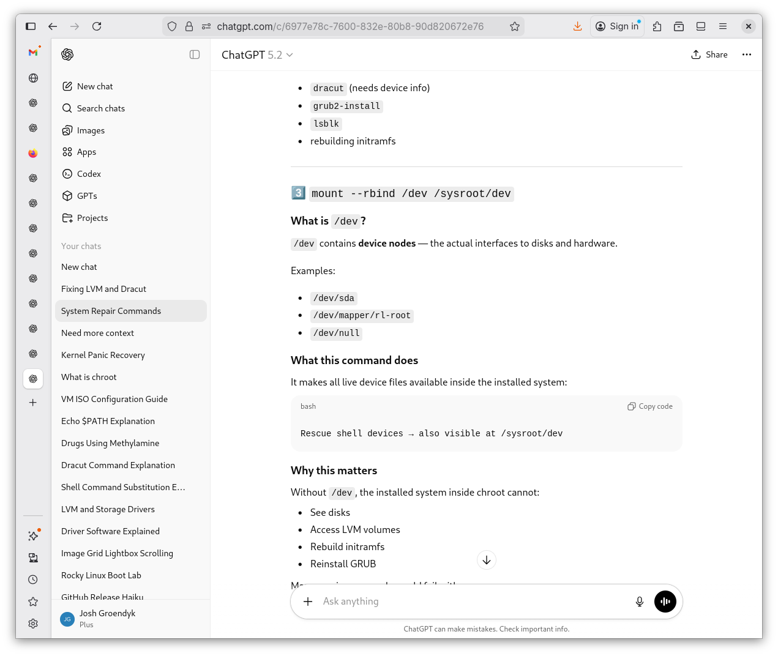778x656 pixels.
Task: Reload the current page
Action: click(97, 26)
